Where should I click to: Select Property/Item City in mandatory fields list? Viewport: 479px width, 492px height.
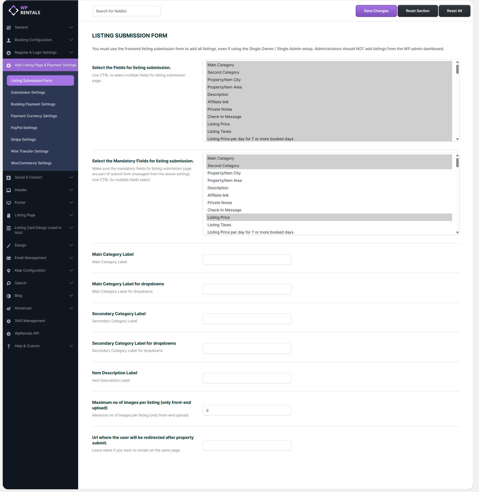(224, 173)
